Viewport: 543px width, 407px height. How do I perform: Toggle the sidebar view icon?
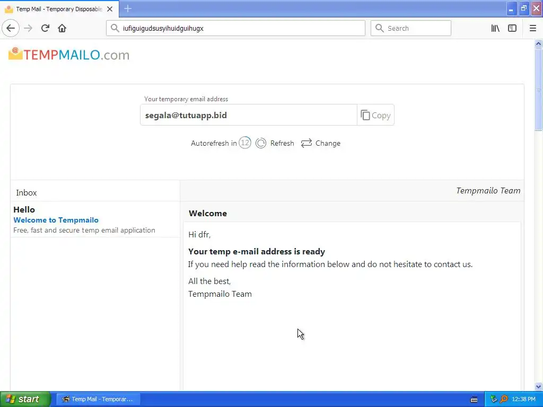(x=512, y=28)
